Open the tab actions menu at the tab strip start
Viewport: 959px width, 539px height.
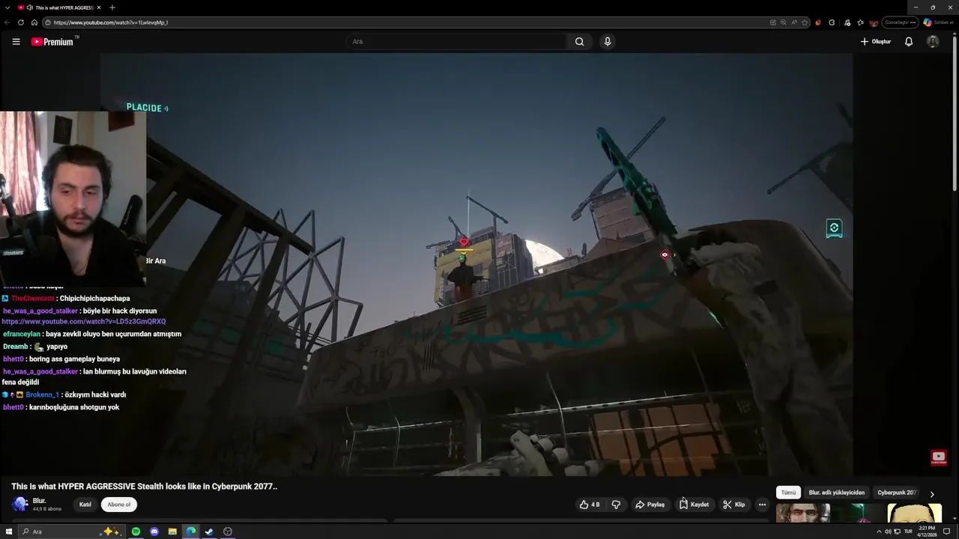click(8, 7)
